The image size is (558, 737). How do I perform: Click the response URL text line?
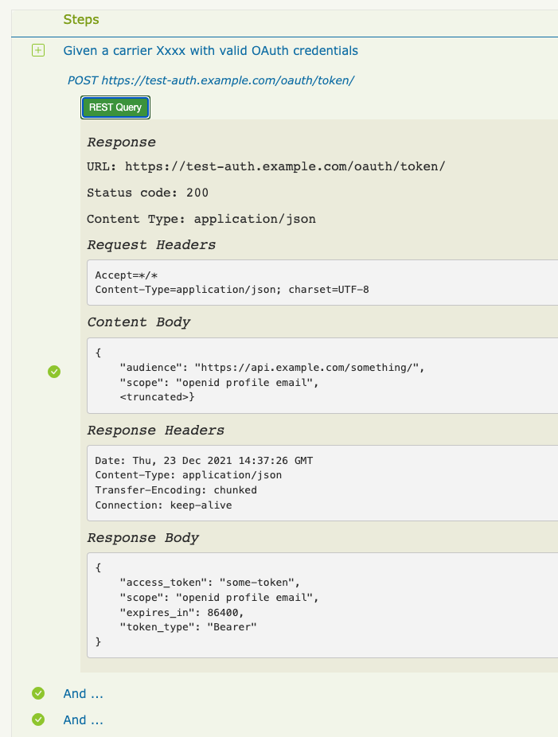[265, 166]
